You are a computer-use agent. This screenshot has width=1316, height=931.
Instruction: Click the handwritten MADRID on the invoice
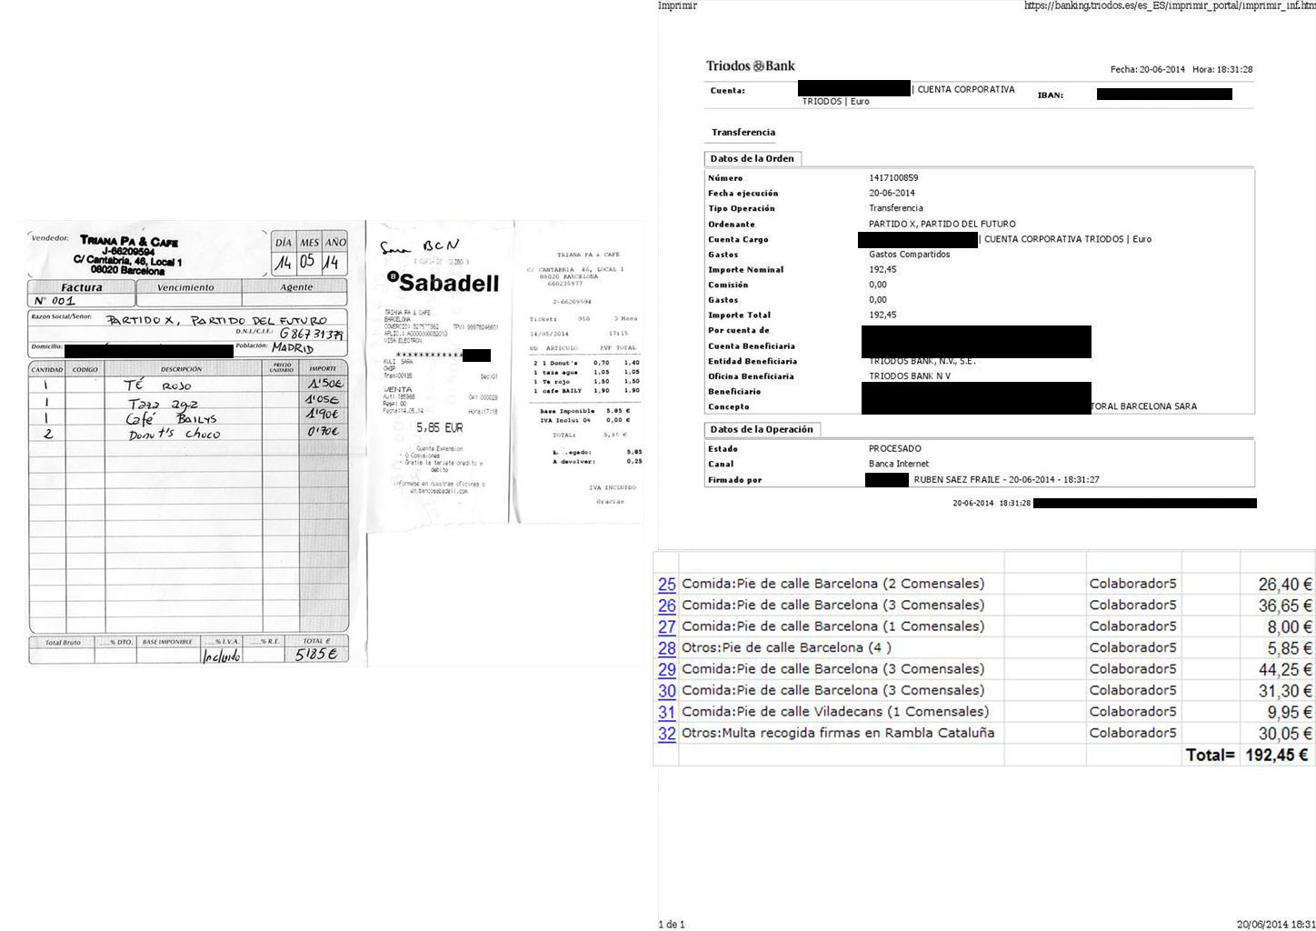[x=293, y=347]
